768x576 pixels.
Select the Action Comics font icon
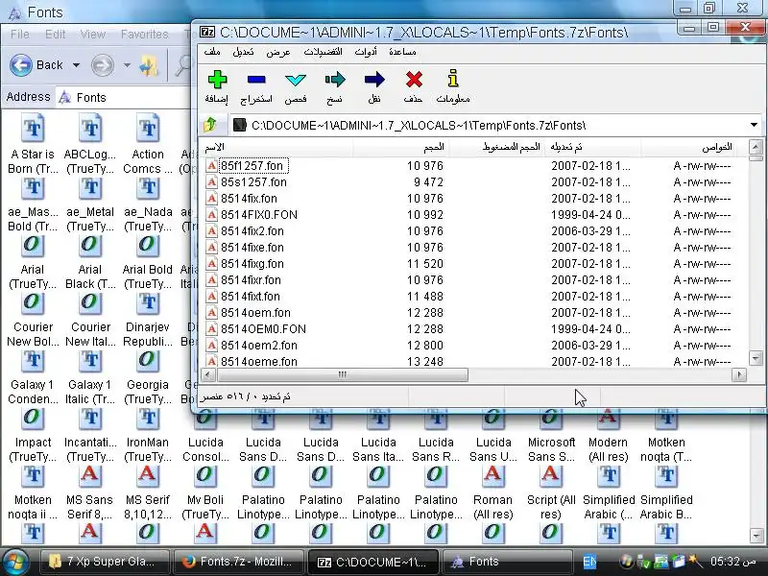point(148,129)
